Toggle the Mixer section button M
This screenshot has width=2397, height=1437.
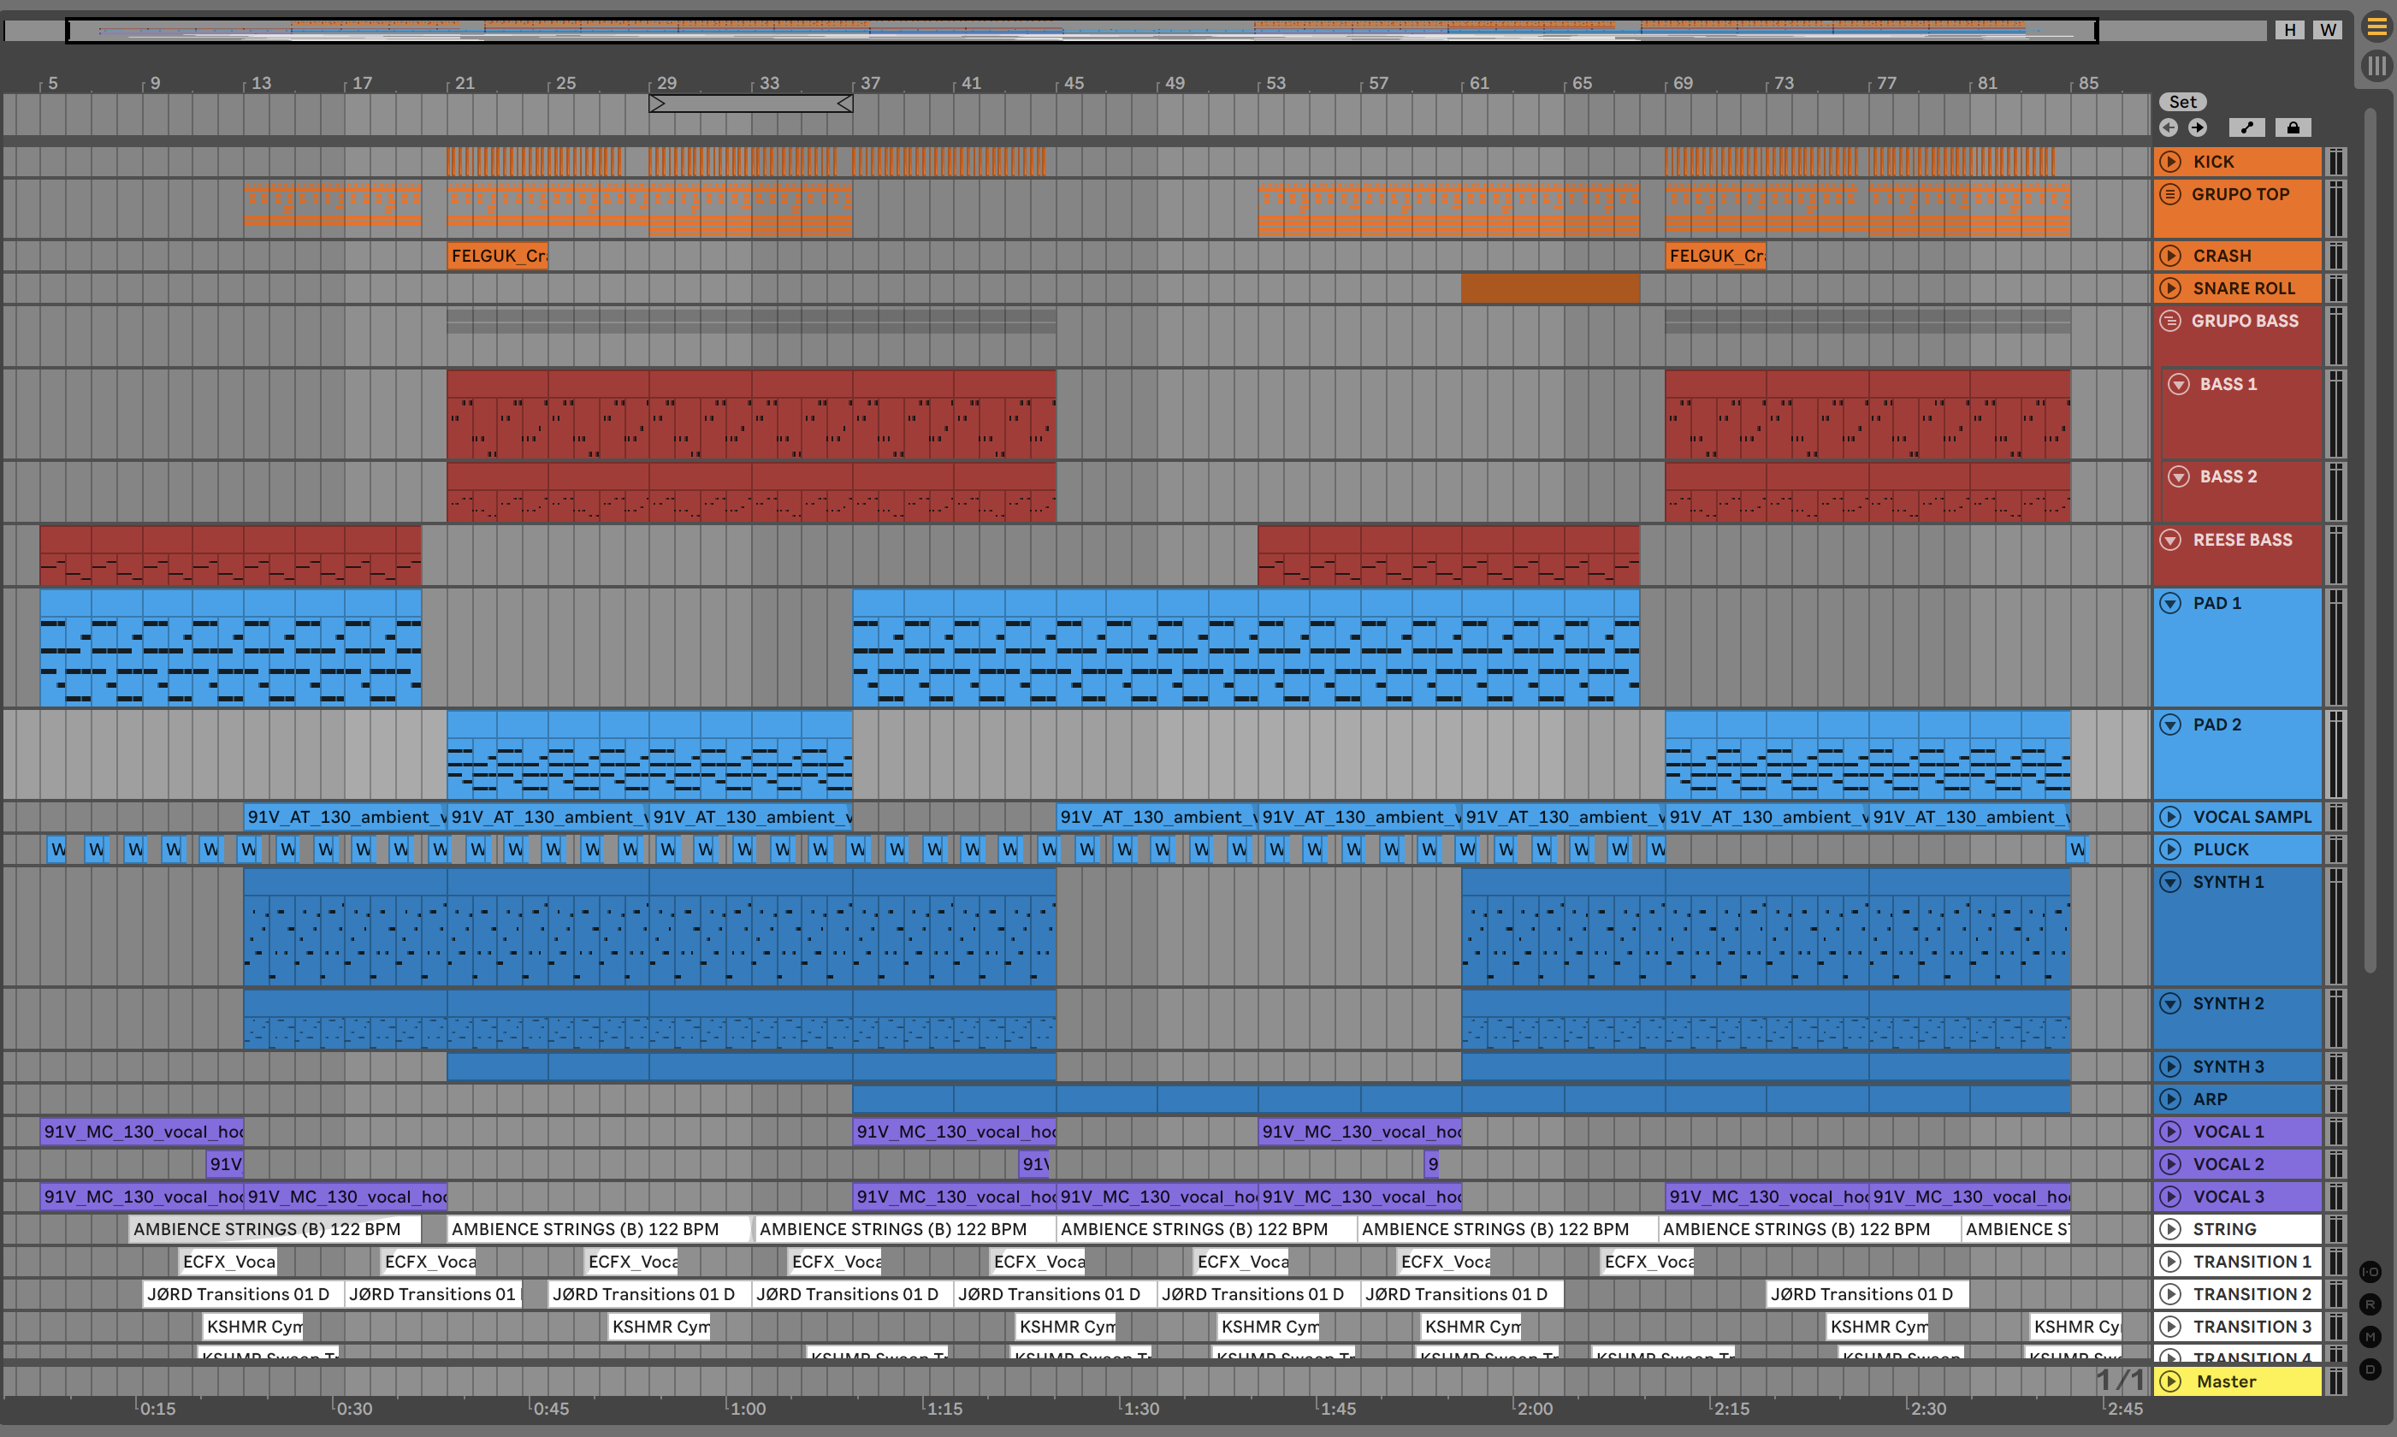coord(2370,1337)
